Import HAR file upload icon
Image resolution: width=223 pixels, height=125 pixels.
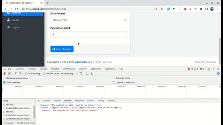tap(87, 74)
